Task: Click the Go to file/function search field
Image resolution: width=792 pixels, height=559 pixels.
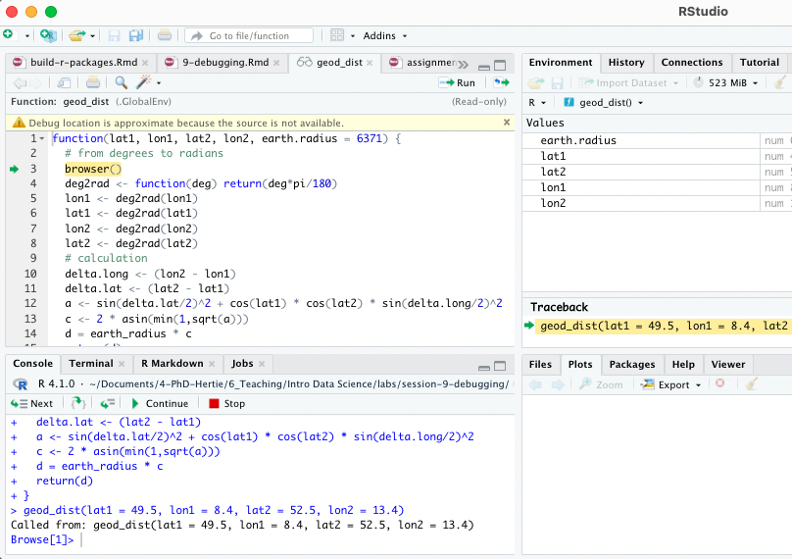Action: tap(249, 35)
